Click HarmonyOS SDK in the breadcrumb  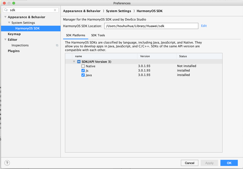coord(149,11)
